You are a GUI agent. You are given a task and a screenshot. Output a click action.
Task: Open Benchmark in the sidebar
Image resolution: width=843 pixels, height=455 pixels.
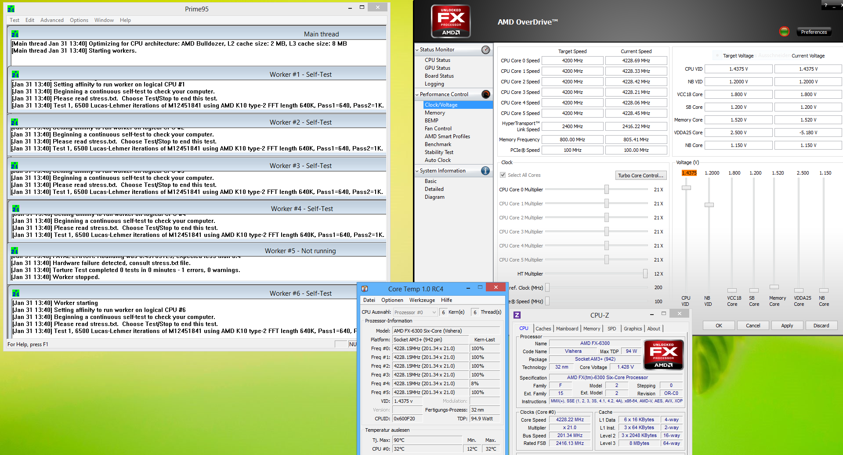click(438, 144)
